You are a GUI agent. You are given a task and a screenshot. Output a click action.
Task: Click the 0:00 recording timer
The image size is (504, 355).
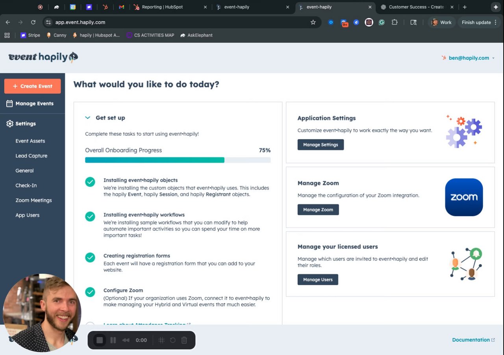[x=141, y=340]
